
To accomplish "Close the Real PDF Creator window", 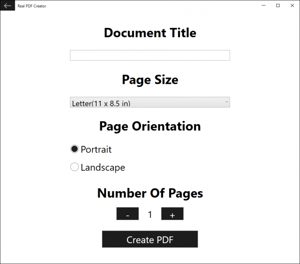I will (292, 5).
